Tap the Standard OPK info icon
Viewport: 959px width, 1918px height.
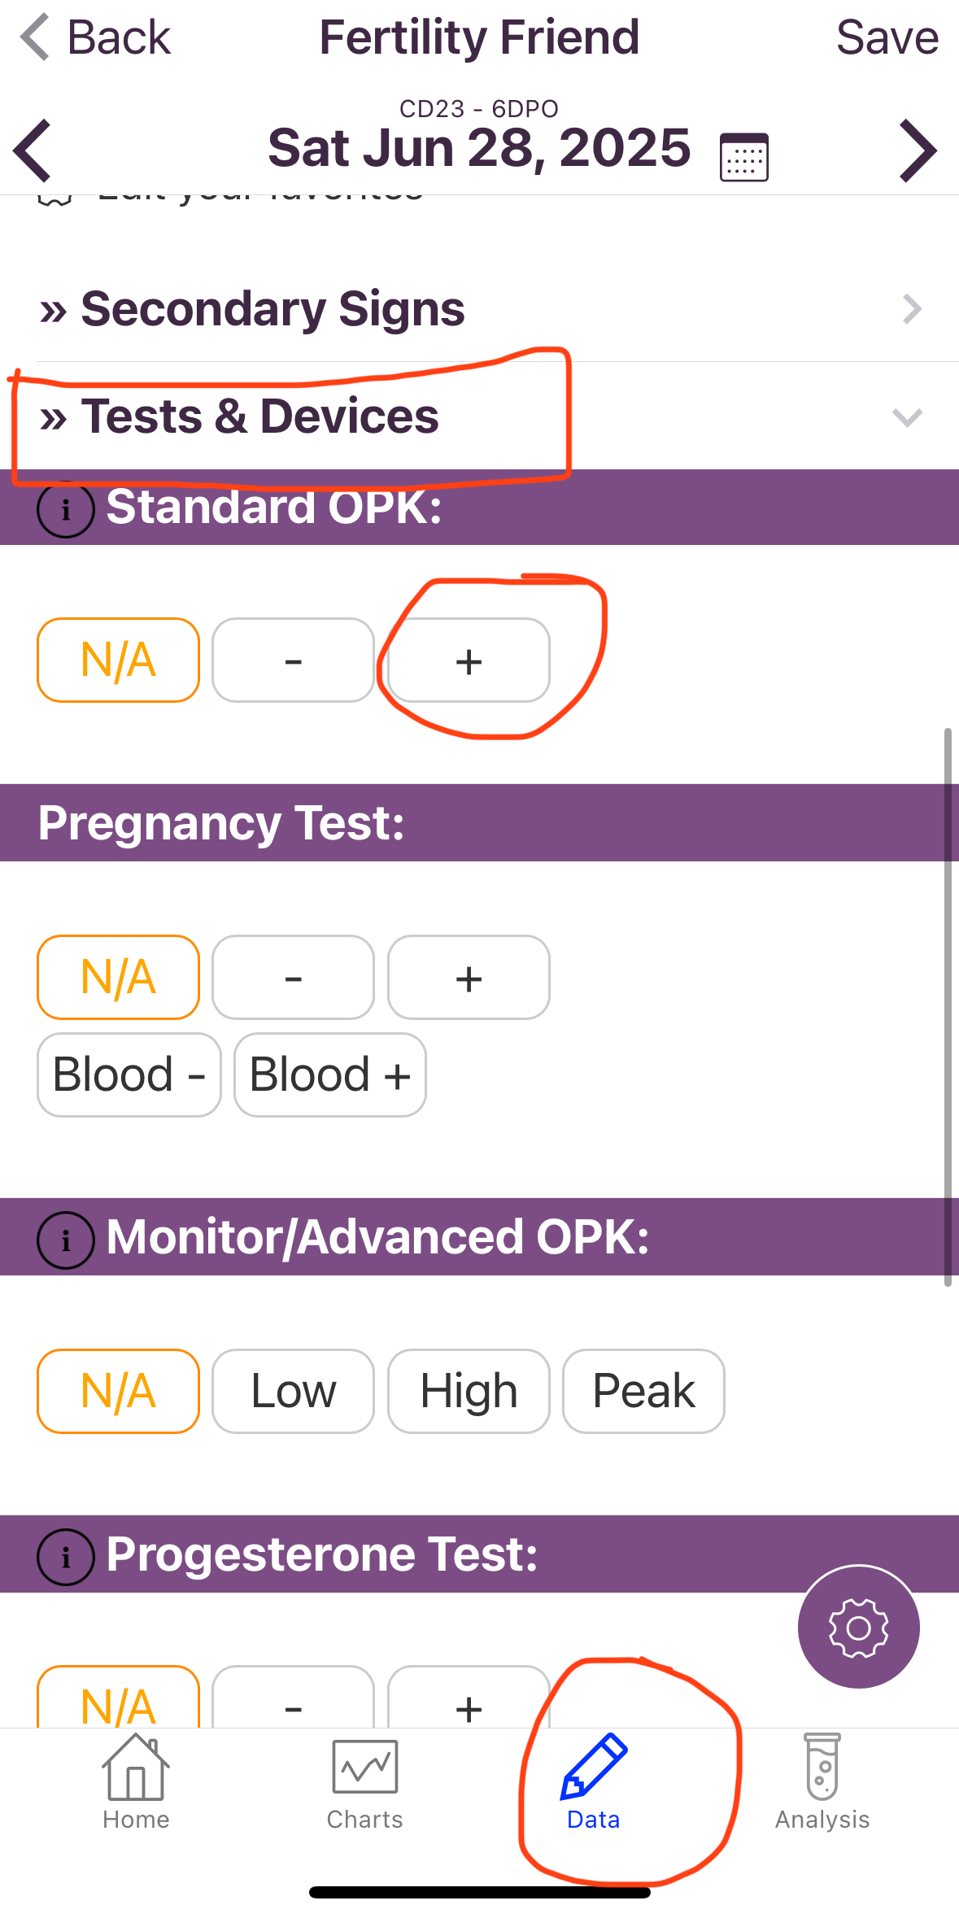65,509
